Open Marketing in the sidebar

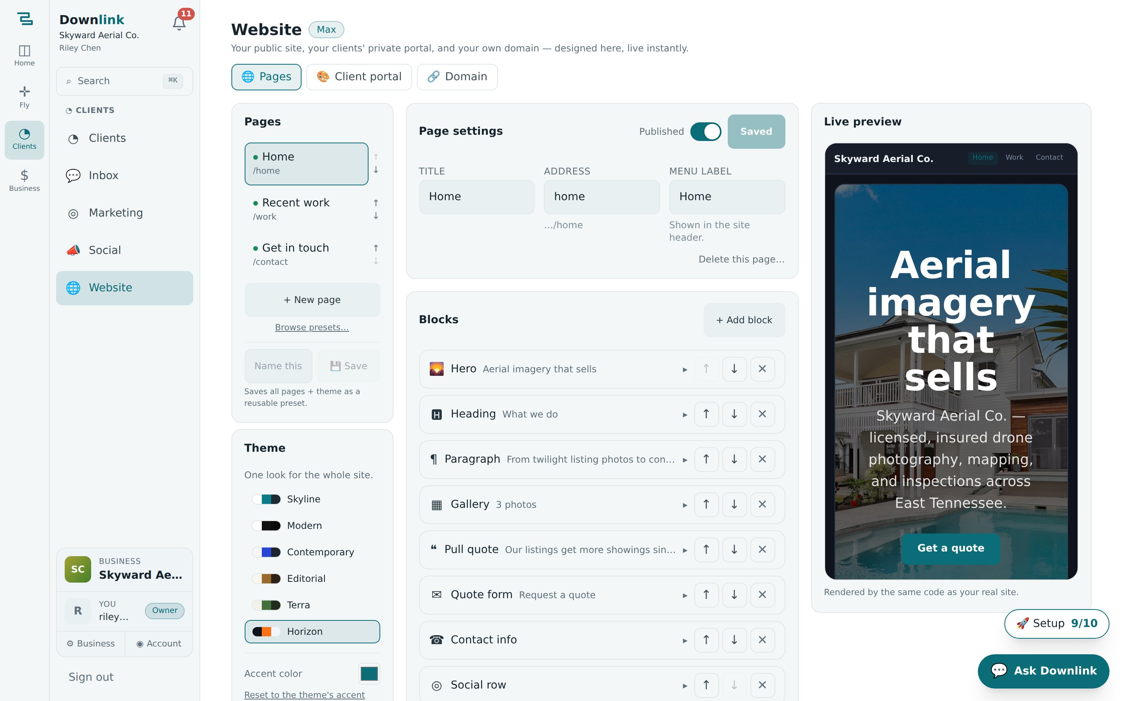[x=124, y=213]
